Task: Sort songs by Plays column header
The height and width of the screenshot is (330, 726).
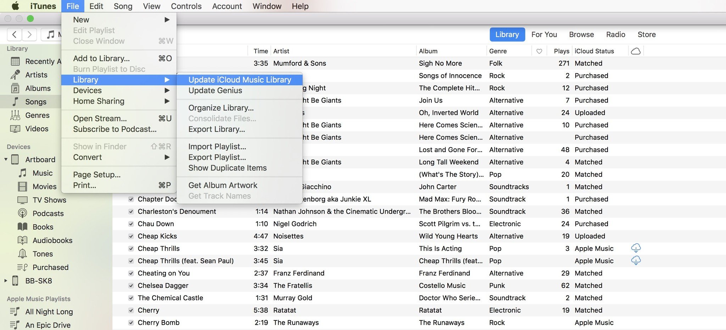Action: pyautogui.click(x=561, y=51)
